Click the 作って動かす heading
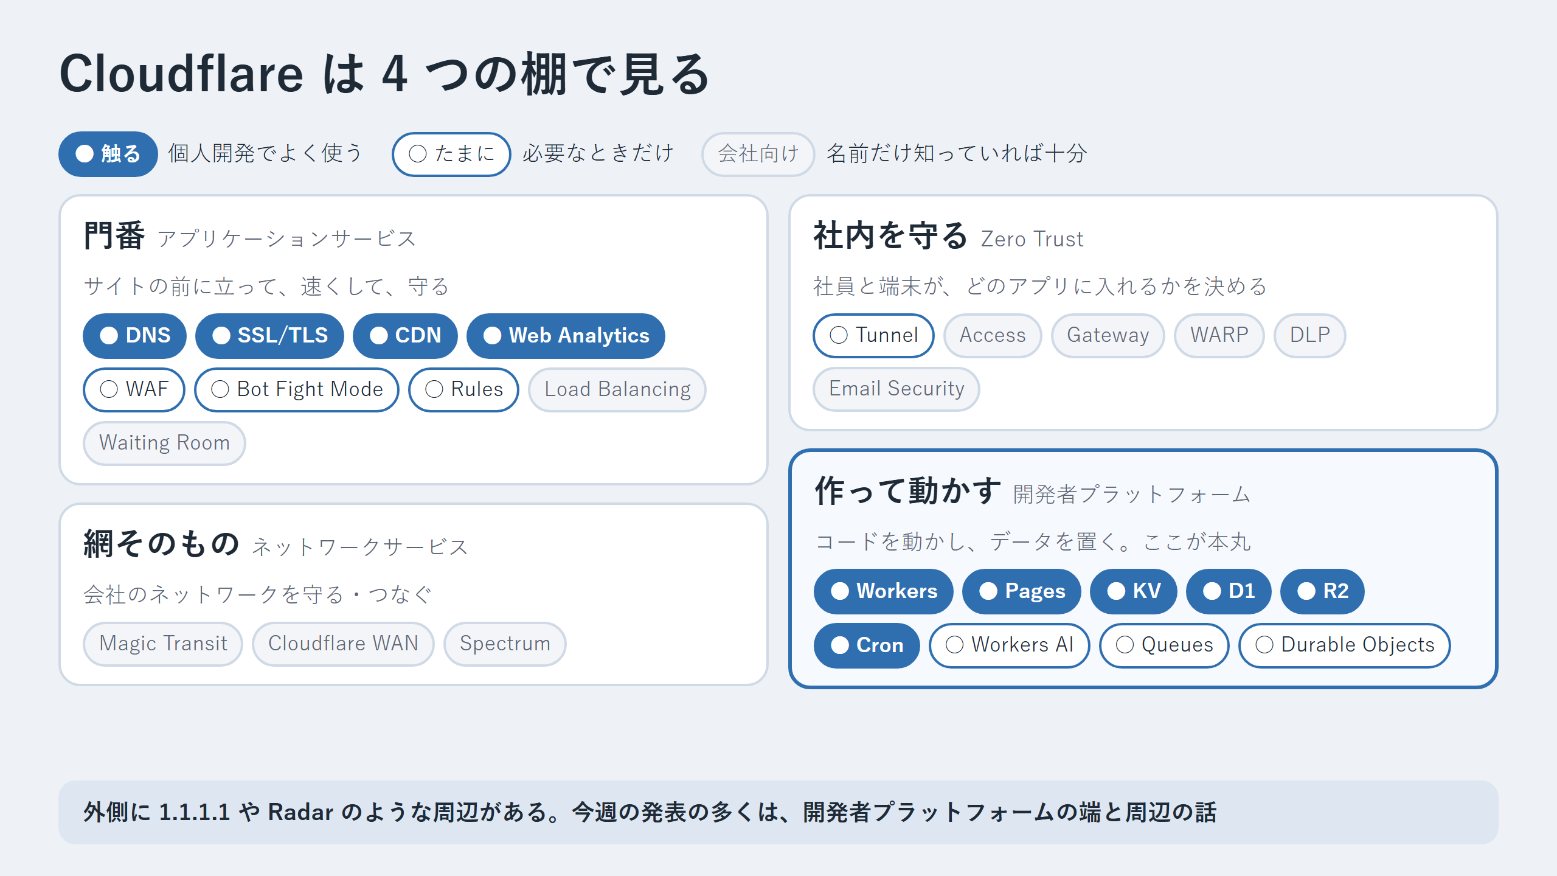Viewport: 1557px width, 876px height. 908,490
